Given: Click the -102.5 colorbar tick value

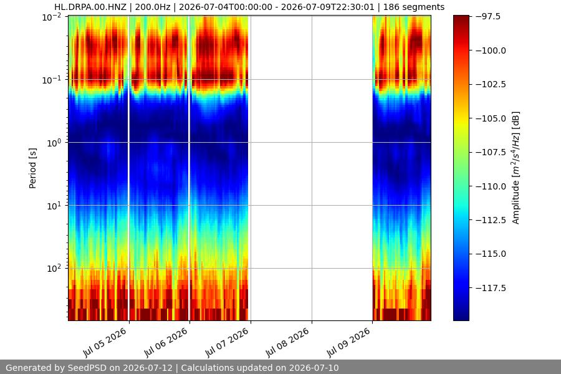Looking at the screenshot, I should click(x=491, y=84).
